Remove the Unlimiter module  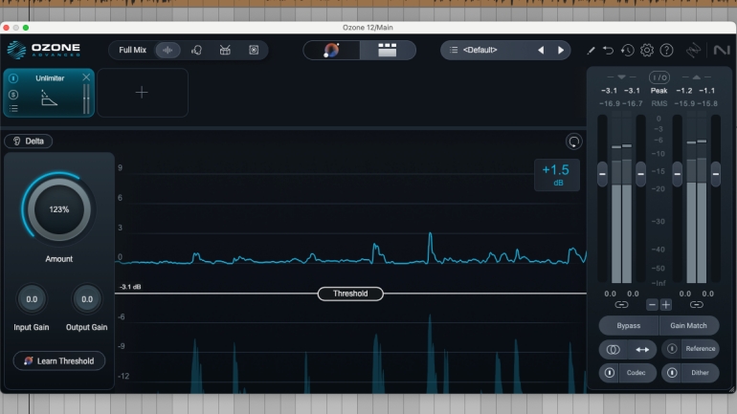pos(86,77)
